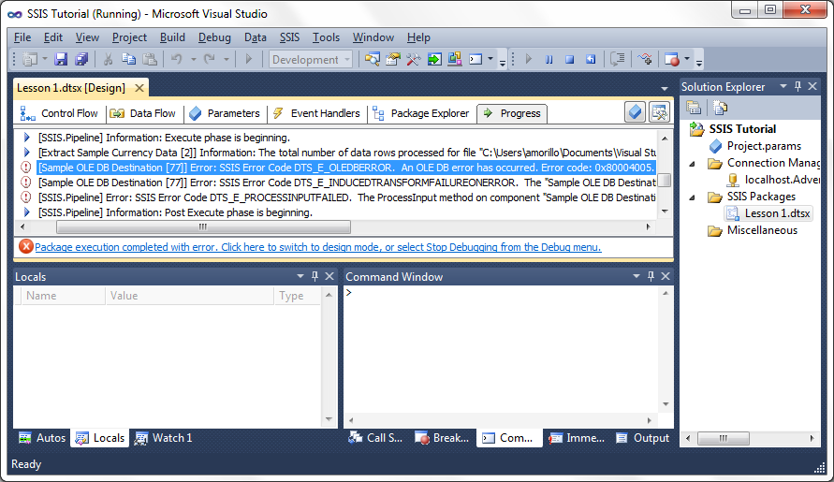Open the Command Window icon dropdown arrow

(x=490, y=59)
